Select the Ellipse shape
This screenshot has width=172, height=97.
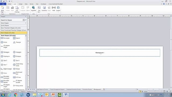click(16, 69)
